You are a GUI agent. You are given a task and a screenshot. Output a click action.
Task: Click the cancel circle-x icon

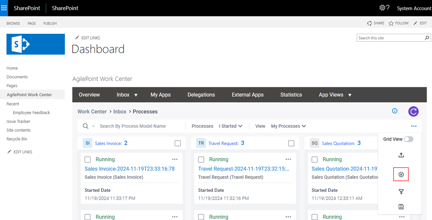(x=401, y=174)
